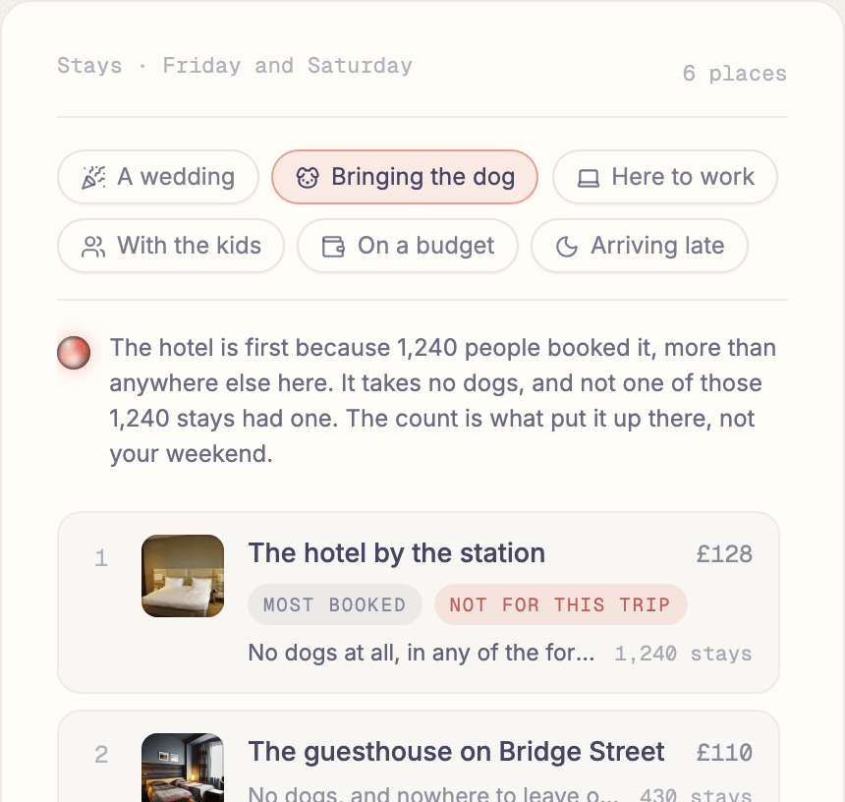The height and width of the screenshot is (802, 845).
Task: Toggle the A wedding filter chip
Action: [x=158, y=177]
